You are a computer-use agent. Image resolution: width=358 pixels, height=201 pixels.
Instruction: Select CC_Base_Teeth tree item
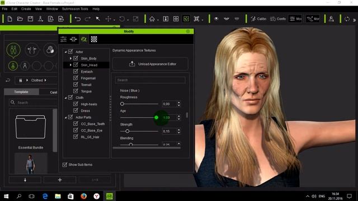(93, 124)
